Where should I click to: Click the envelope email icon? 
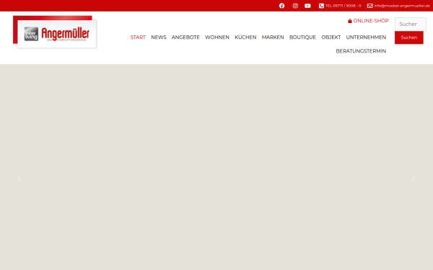tap(369, 6)
